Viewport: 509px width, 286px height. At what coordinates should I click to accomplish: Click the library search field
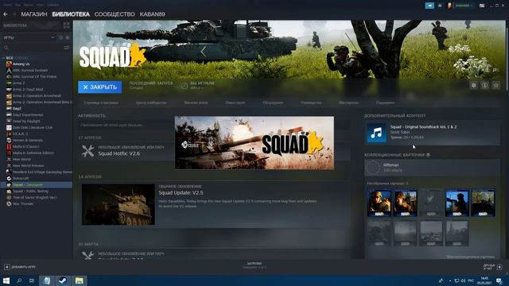point(33,48)
